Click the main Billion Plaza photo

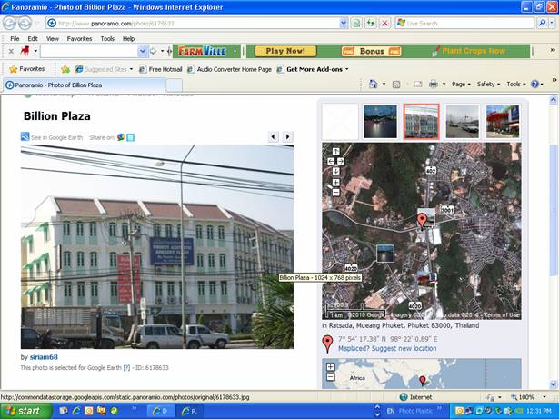point(157,246)
